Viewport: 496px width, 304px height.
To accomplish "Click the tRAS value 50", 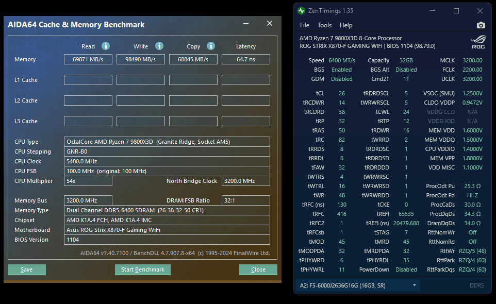I will tap(342, 130).
